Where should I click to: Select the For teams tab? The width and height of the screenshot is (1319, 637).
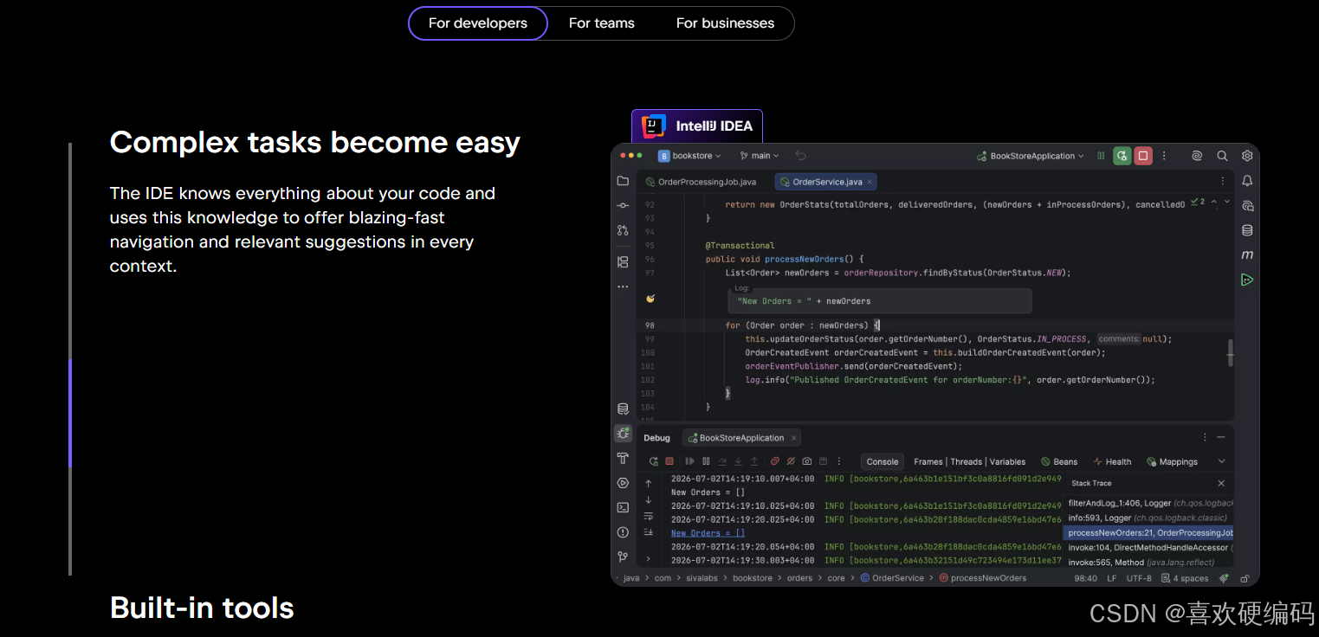tap(602, 23)
